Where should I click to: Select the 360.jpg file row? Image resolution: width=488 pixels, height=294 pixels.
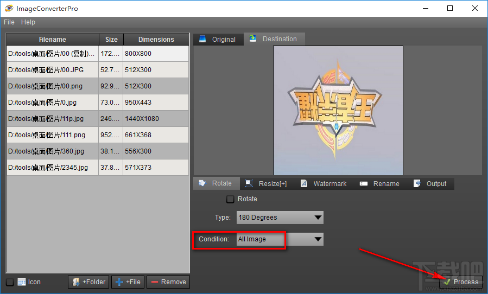(98, 151)
